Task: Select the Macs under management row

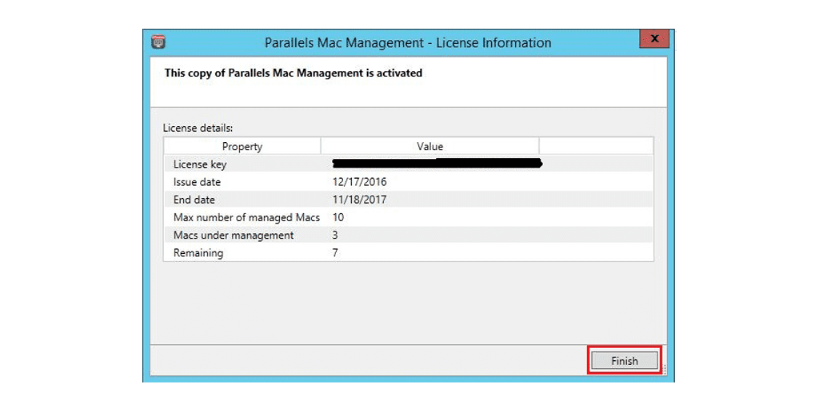Action: (234, 236)
